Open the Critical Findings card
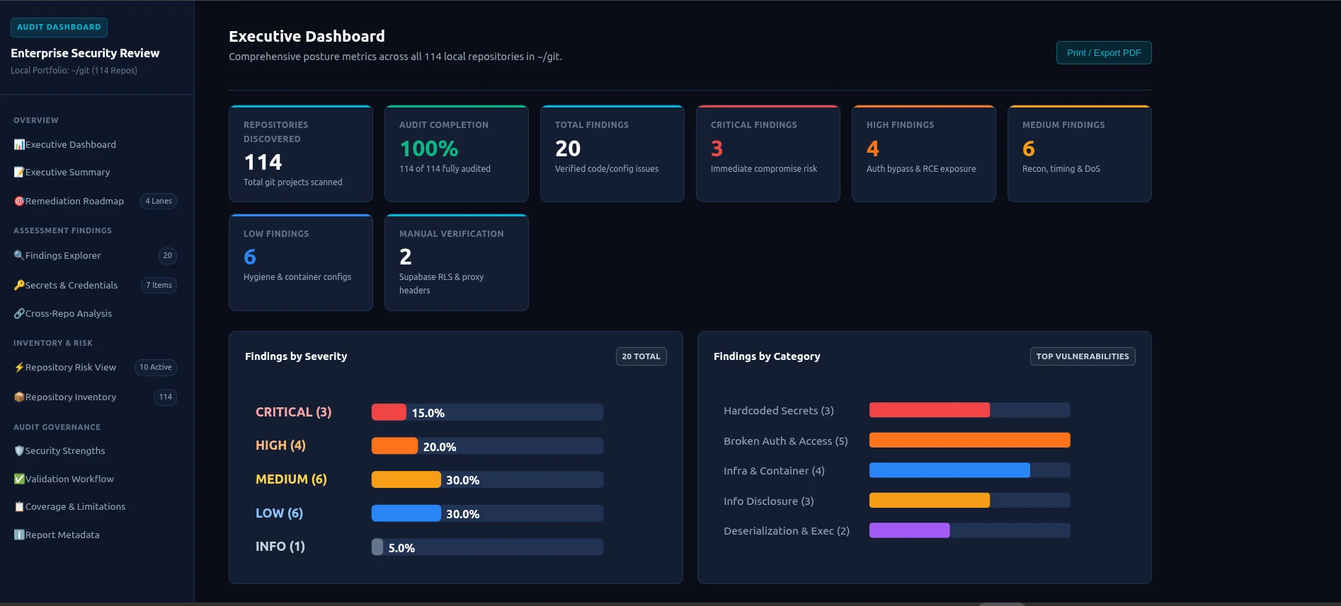The image size is (1341, 606). (x=768, y=153)
